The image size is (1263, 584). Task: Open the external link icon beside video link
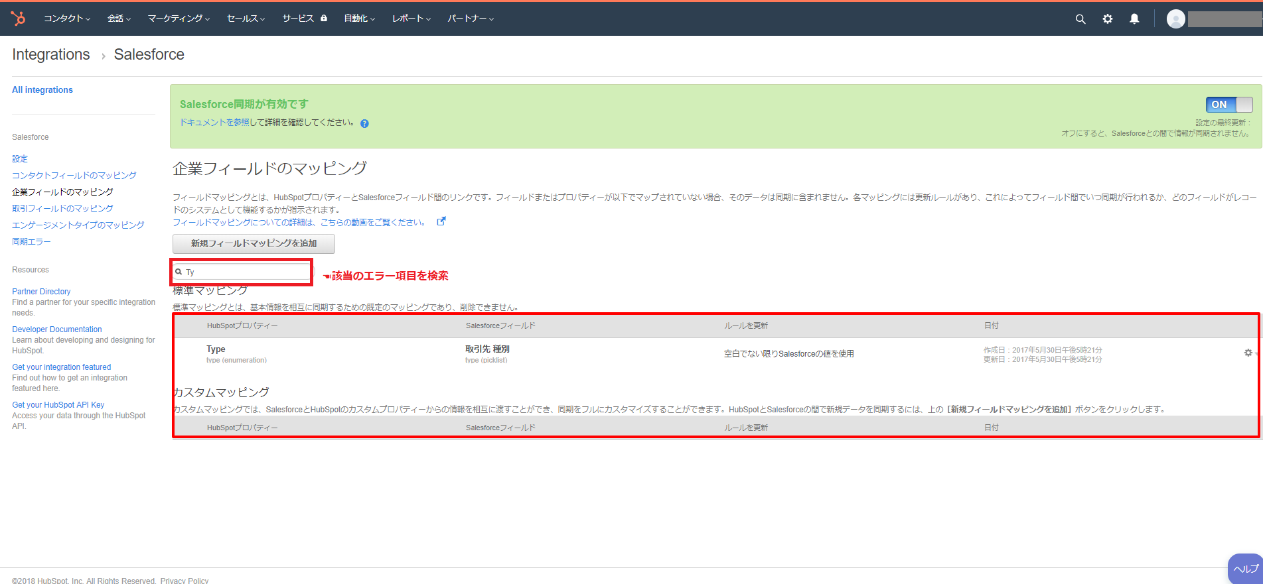coord(441,221)
